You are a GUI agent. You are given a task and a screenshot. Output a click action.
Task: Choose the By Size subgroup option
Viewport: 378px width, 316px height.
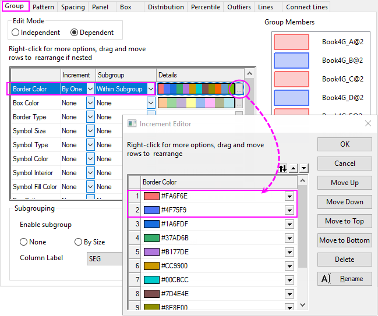tap(79, 242)
